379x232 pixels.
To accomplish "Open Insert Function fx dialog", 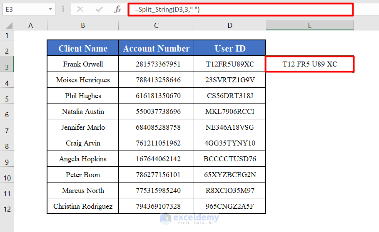I will tap(117, 9).
